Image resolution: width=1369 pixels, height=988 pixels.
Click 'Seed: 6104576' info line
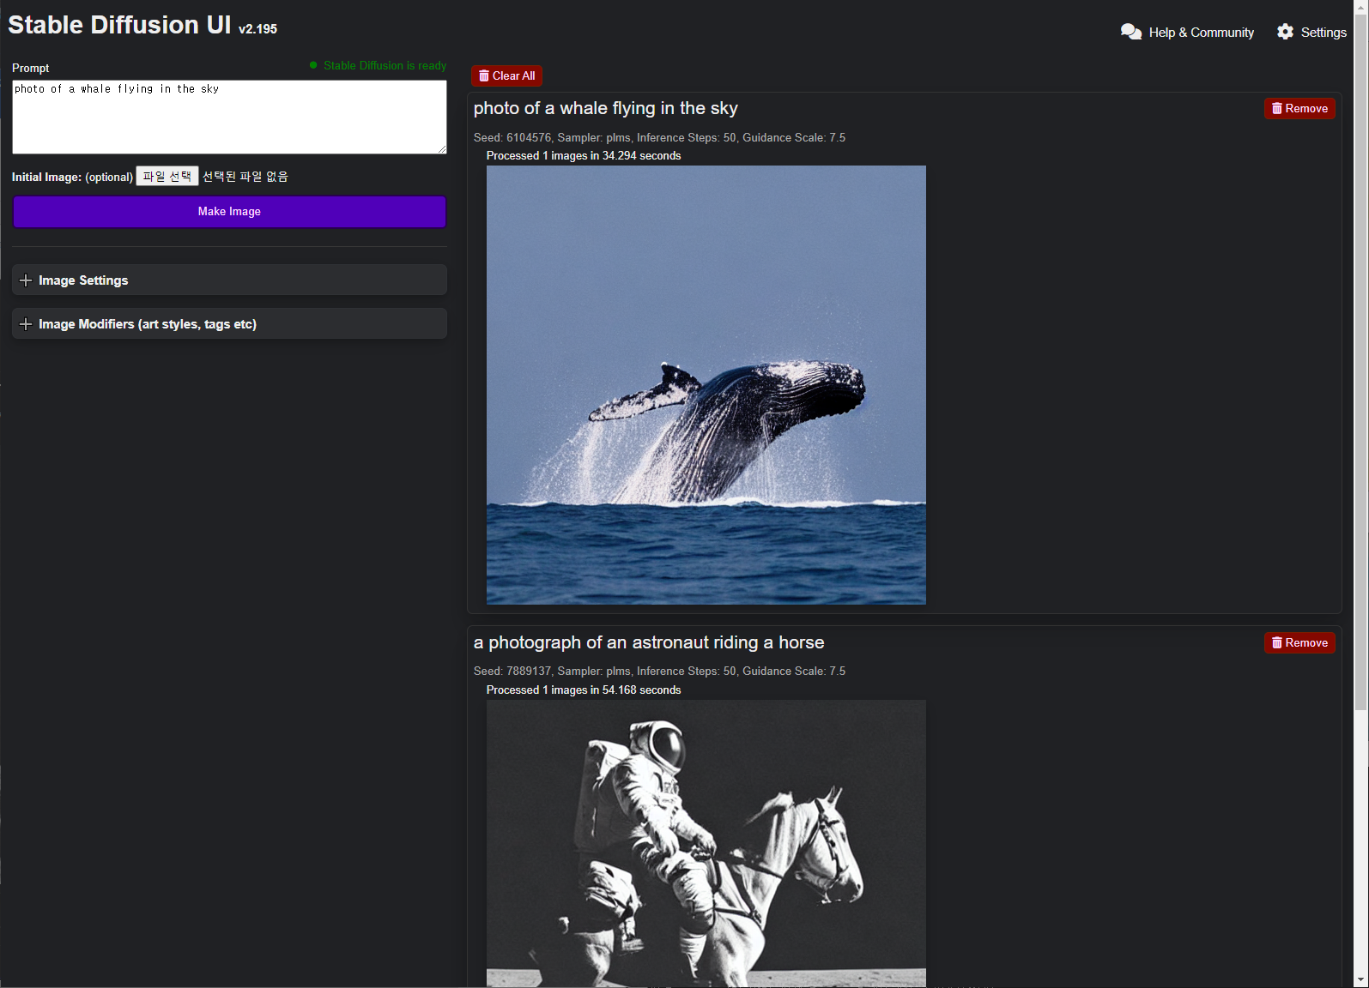[x=659, y=137]
